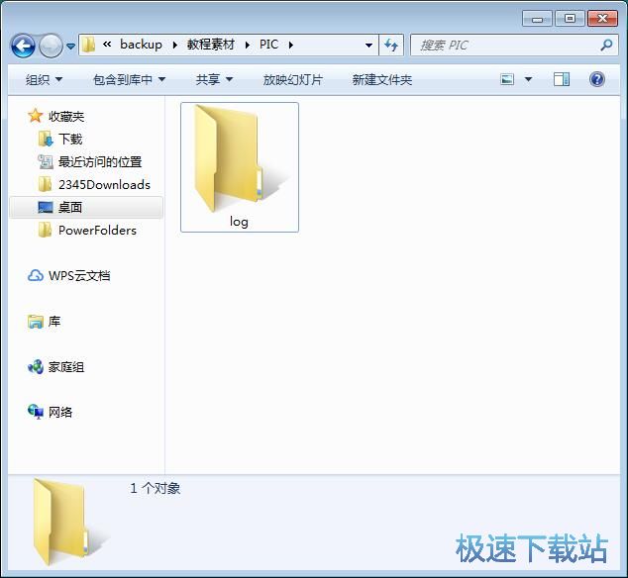Open the recent pages dropdown arrow
The width and height of the screenshot is (628, 578).
70,47
